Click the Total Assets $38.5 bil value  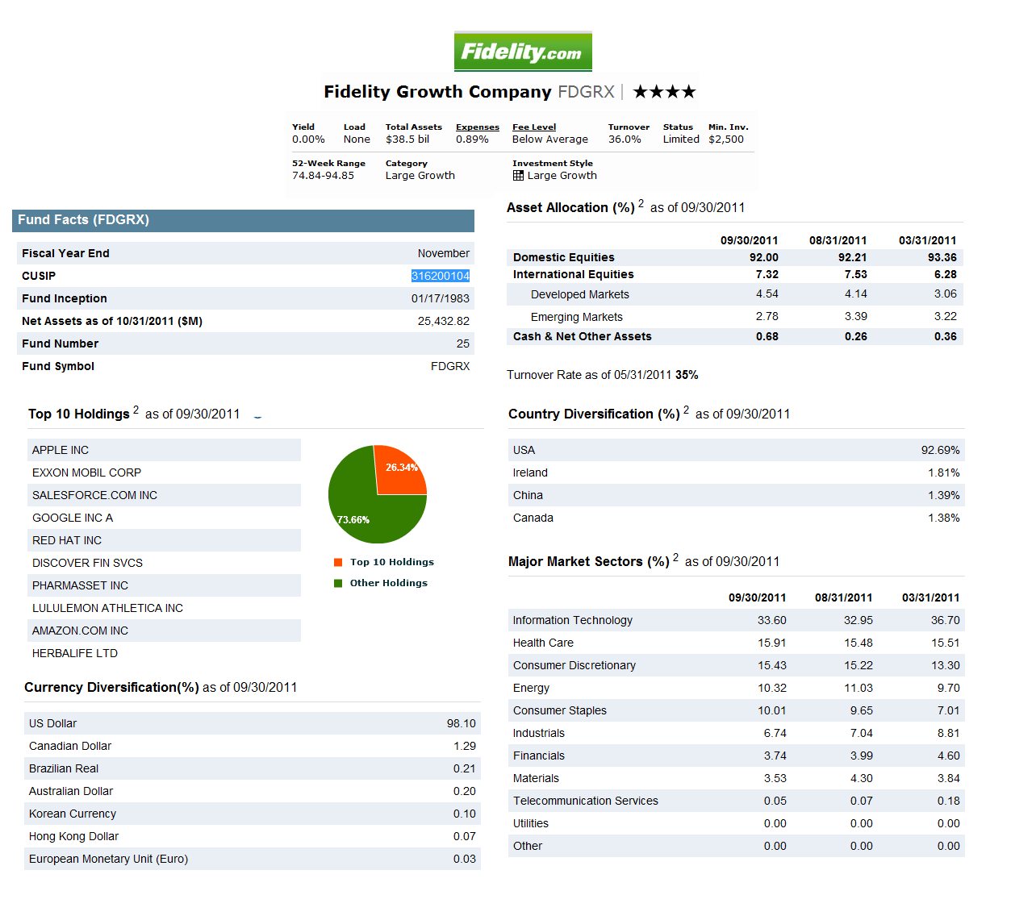[407, 139]
